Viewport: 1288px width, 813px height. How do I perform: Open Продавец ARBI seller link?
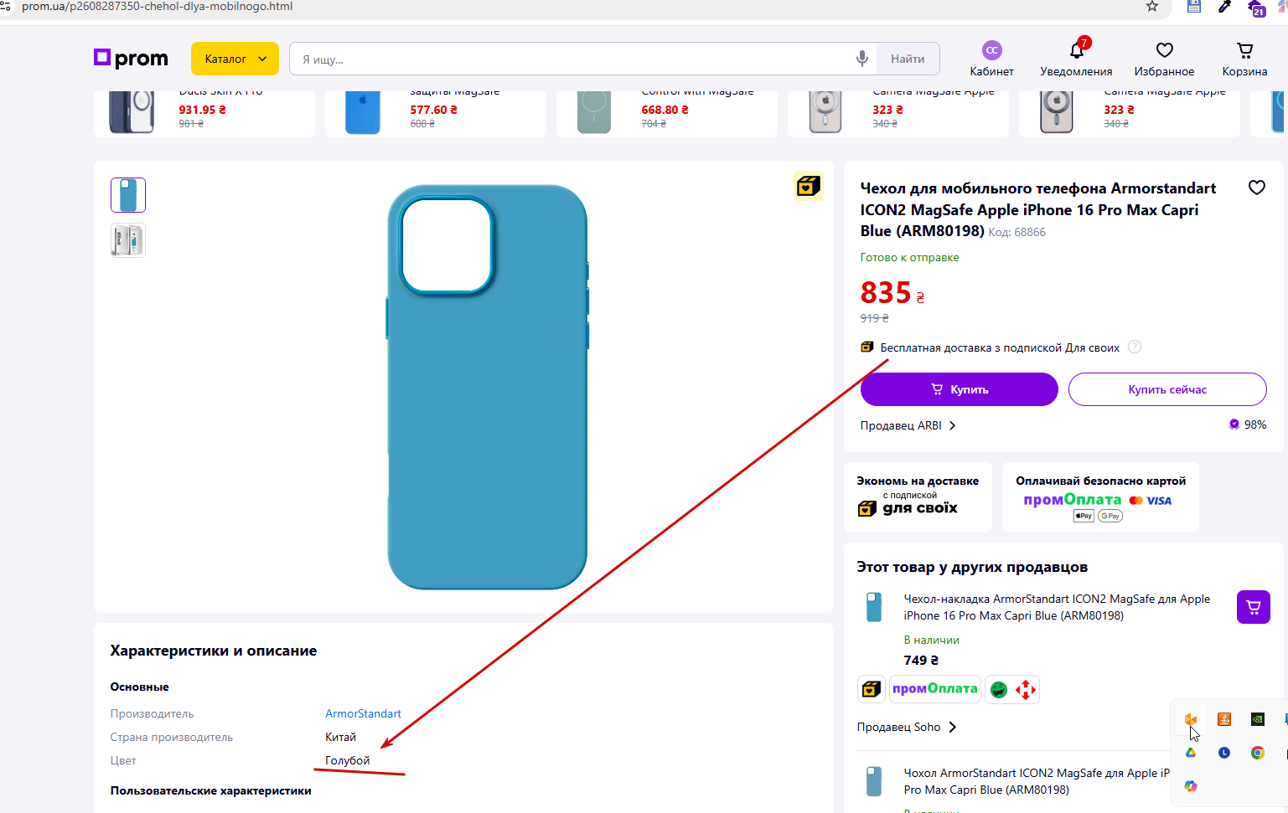908,425
